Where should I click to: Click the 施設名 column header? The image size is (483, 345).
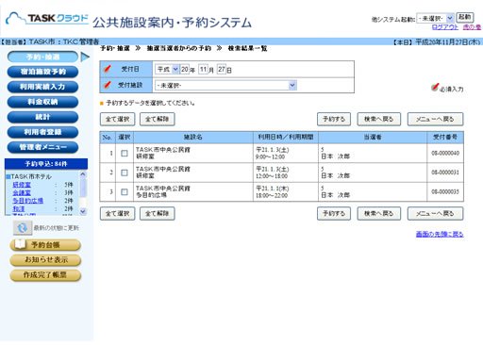193,138
